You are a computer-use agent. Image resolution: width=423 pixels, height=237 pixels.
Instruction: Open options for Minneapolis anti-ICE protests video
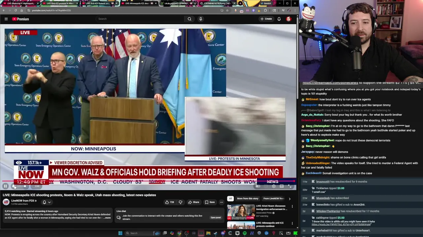click(x=292, y=224)
